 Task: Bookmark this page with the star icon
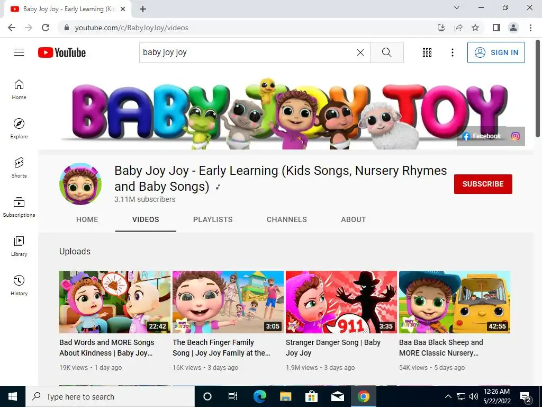point(475,28)
